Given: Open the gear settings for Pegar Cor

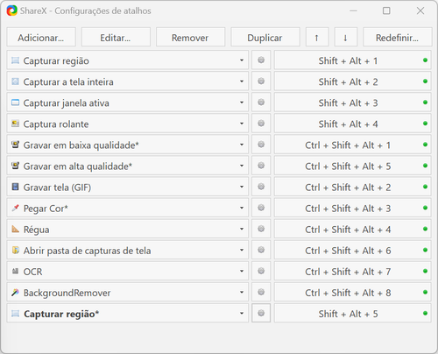Looking at the screenshot, I should pyautogui.click(x=261, y=208).
